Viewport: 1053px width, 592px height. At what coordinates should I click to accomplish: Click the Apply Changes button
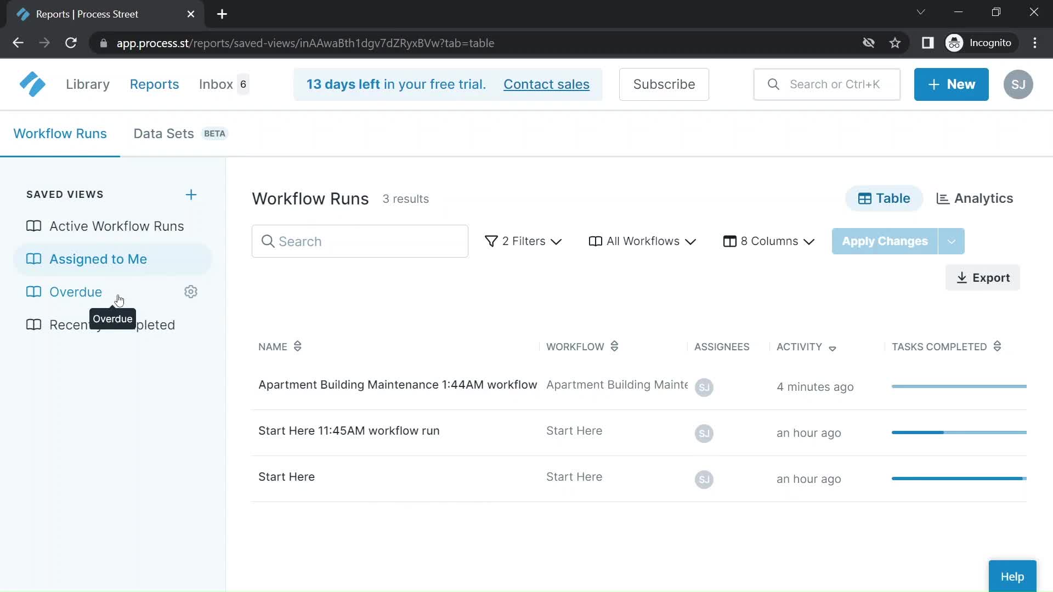point(885,241)
